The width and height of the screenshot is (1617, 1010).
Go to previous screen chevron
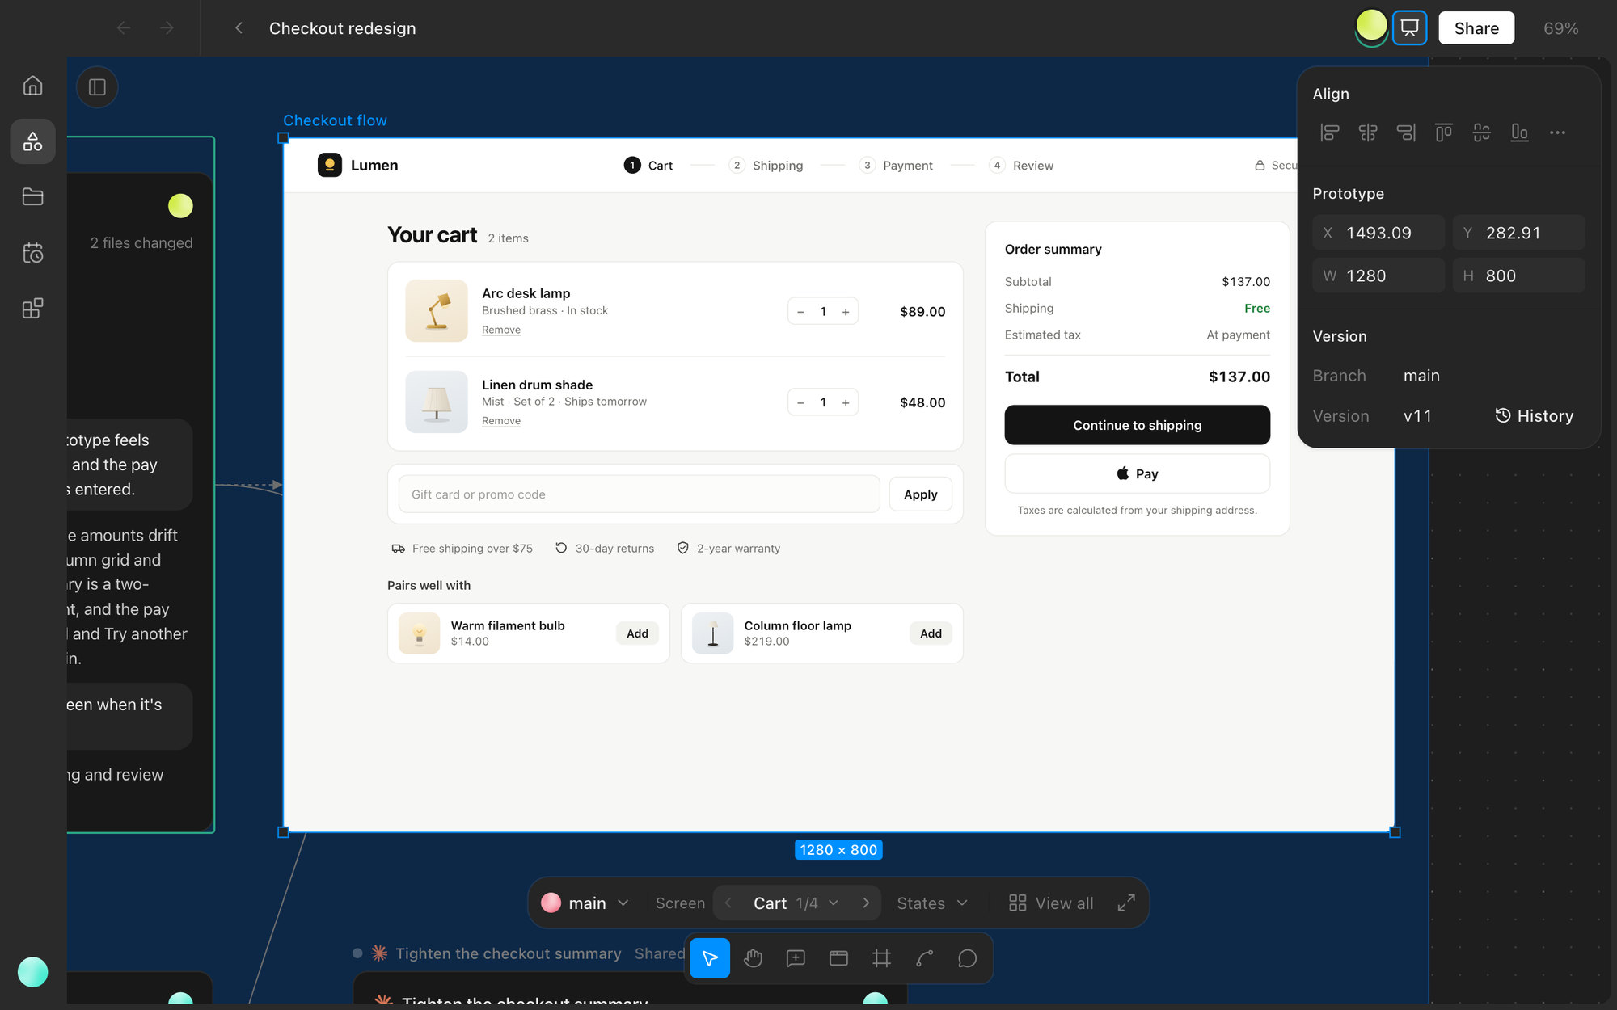(x=728, y=903)
